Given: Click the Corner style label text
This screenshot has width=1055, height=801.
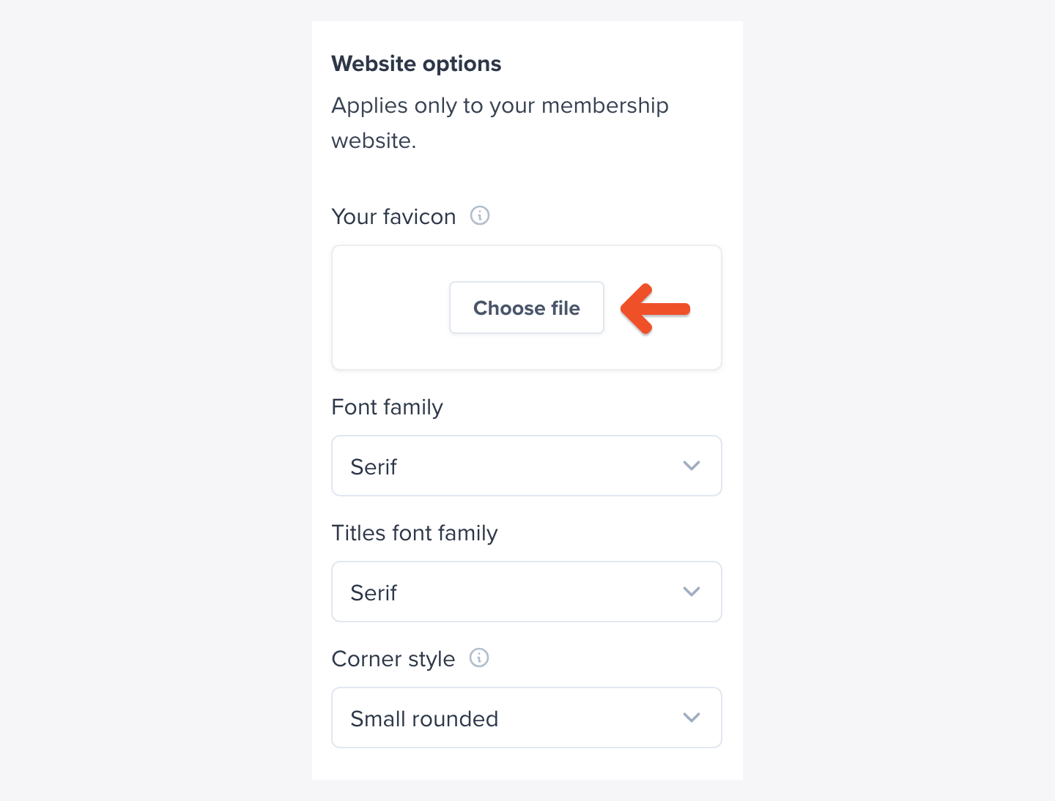Looking at the screenshot, I should (393, 659).
